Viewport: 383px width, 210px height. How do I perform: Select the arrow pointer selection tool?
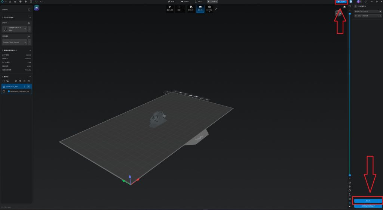[169, 8]
